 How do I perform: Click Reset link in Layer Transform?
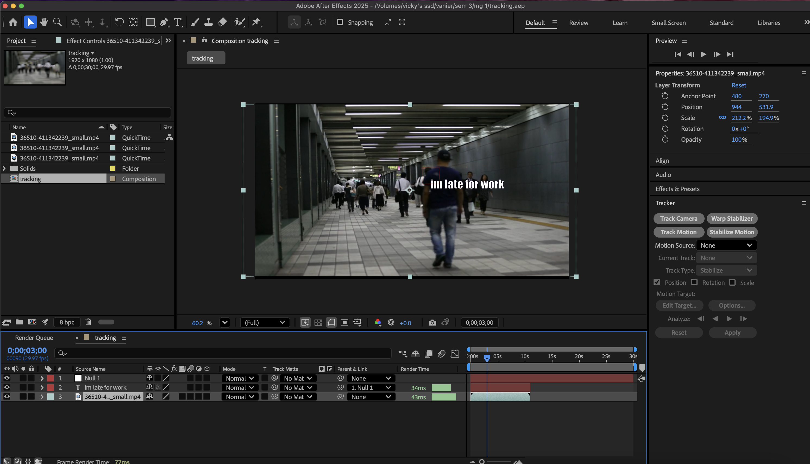[739, 85]
